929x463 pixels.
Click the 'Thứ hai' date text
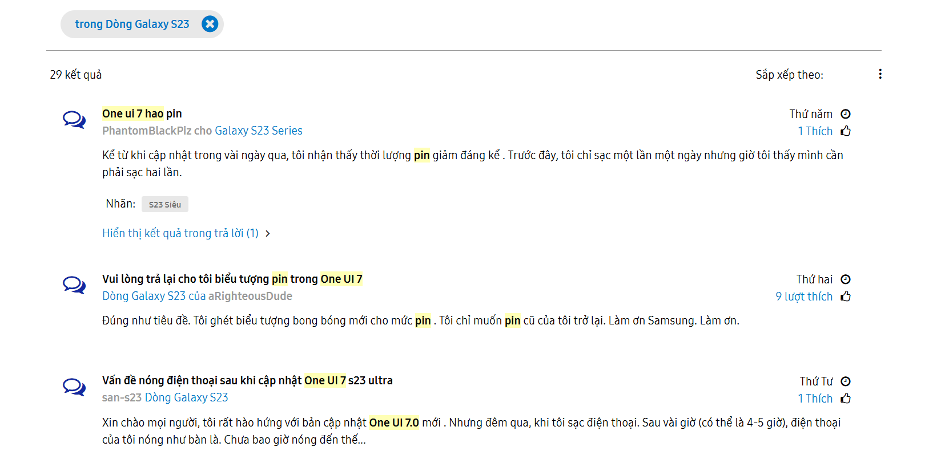click(x=814, y=279)
